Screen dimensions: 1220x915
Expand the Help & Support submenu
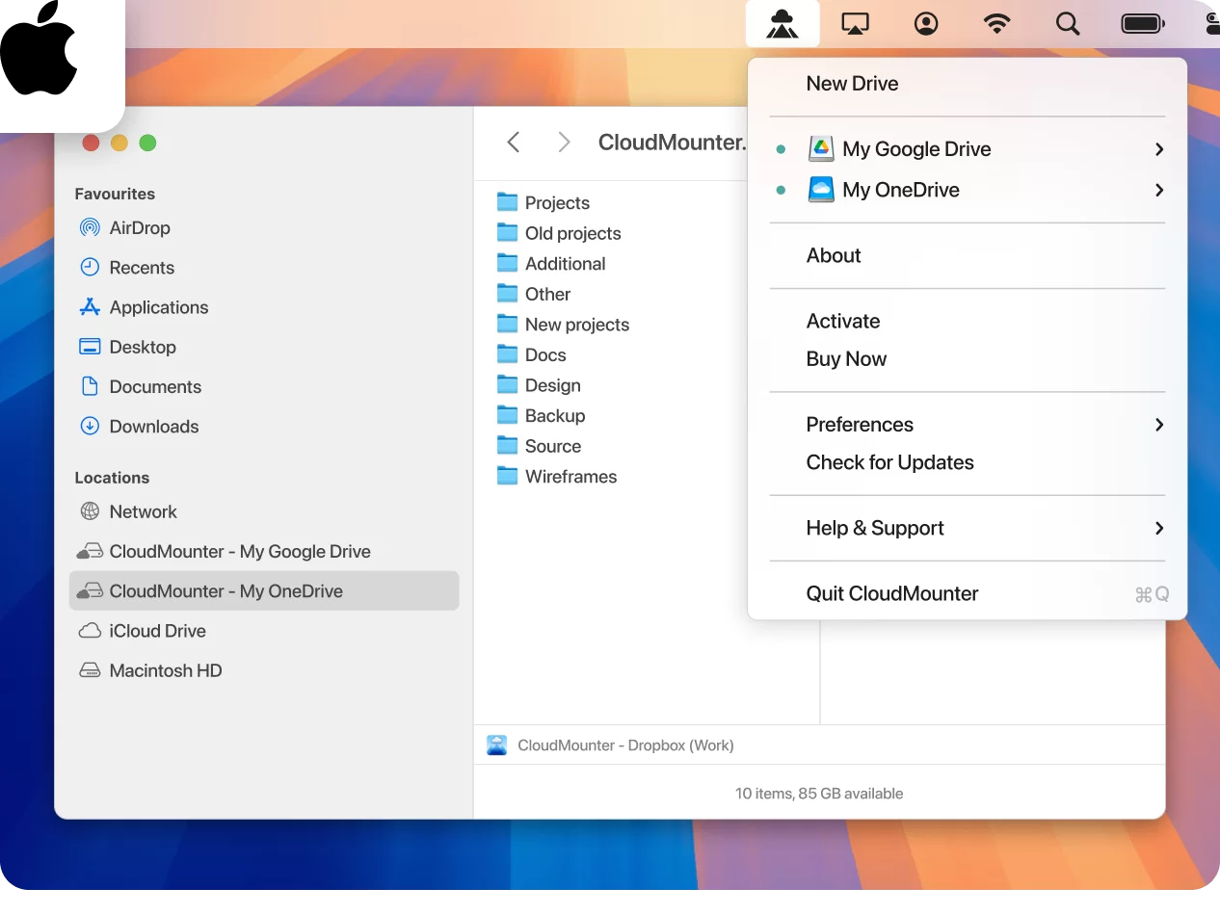1159,529
